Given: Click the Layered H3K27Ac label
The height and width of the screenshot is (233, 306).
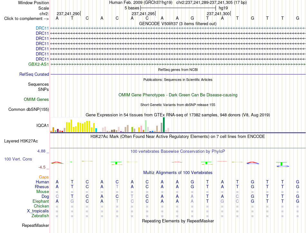Looking at the screenshot, I should tap(21, 141).
